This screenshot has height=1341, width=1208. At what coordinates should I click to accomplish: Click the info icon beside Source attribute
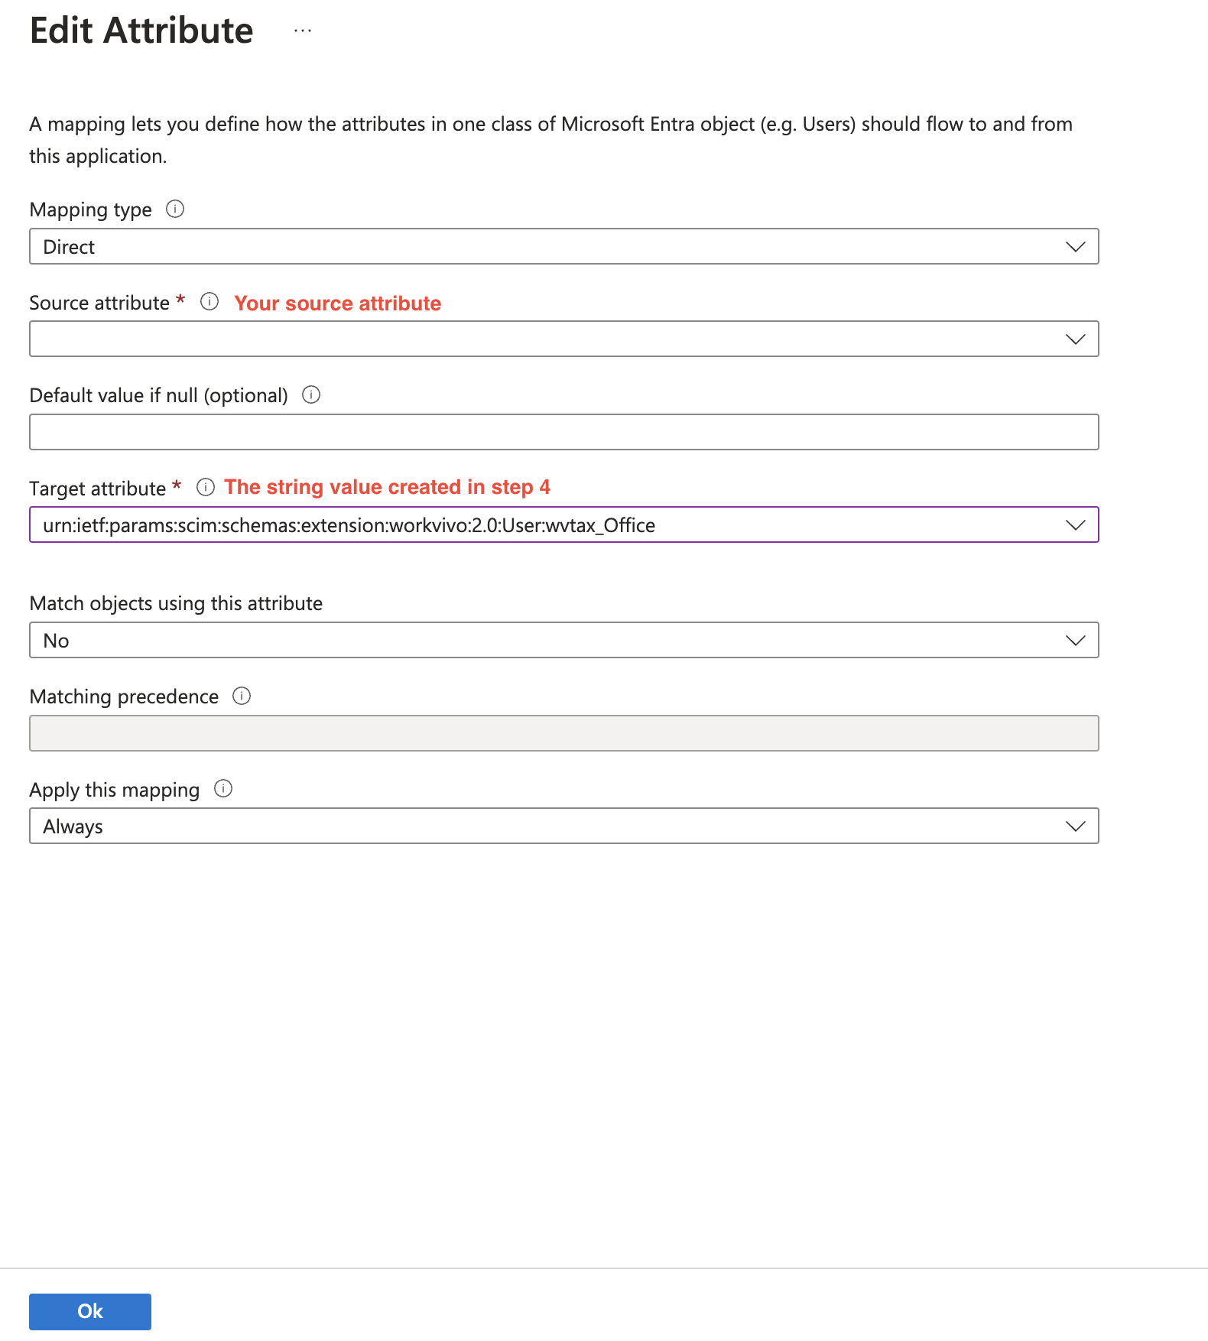(x=209, y=301)
